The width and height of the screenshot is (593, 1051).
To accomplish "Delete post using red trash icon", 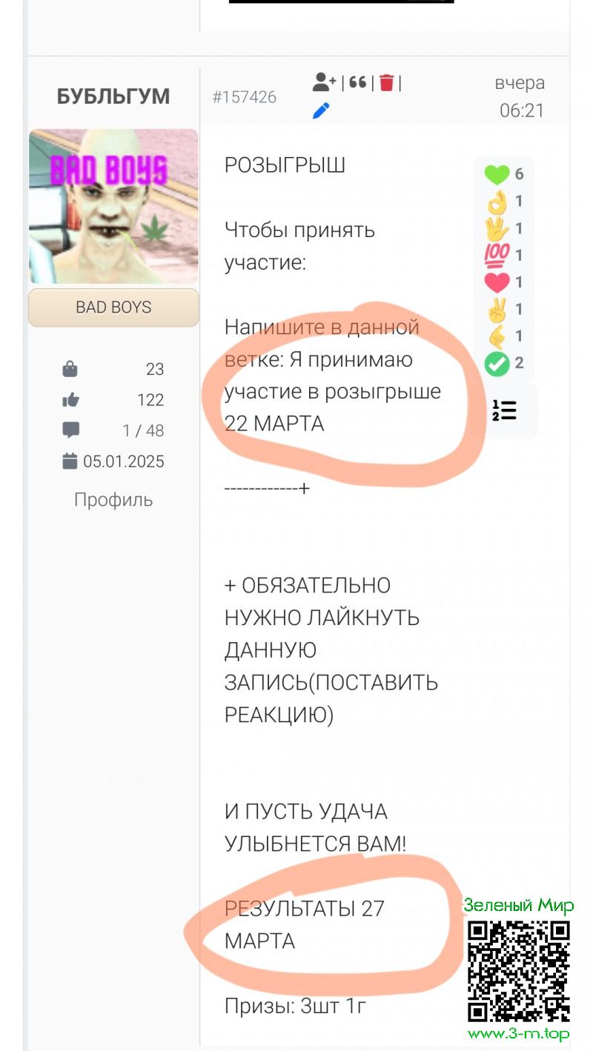I will (x=386, y=82).
